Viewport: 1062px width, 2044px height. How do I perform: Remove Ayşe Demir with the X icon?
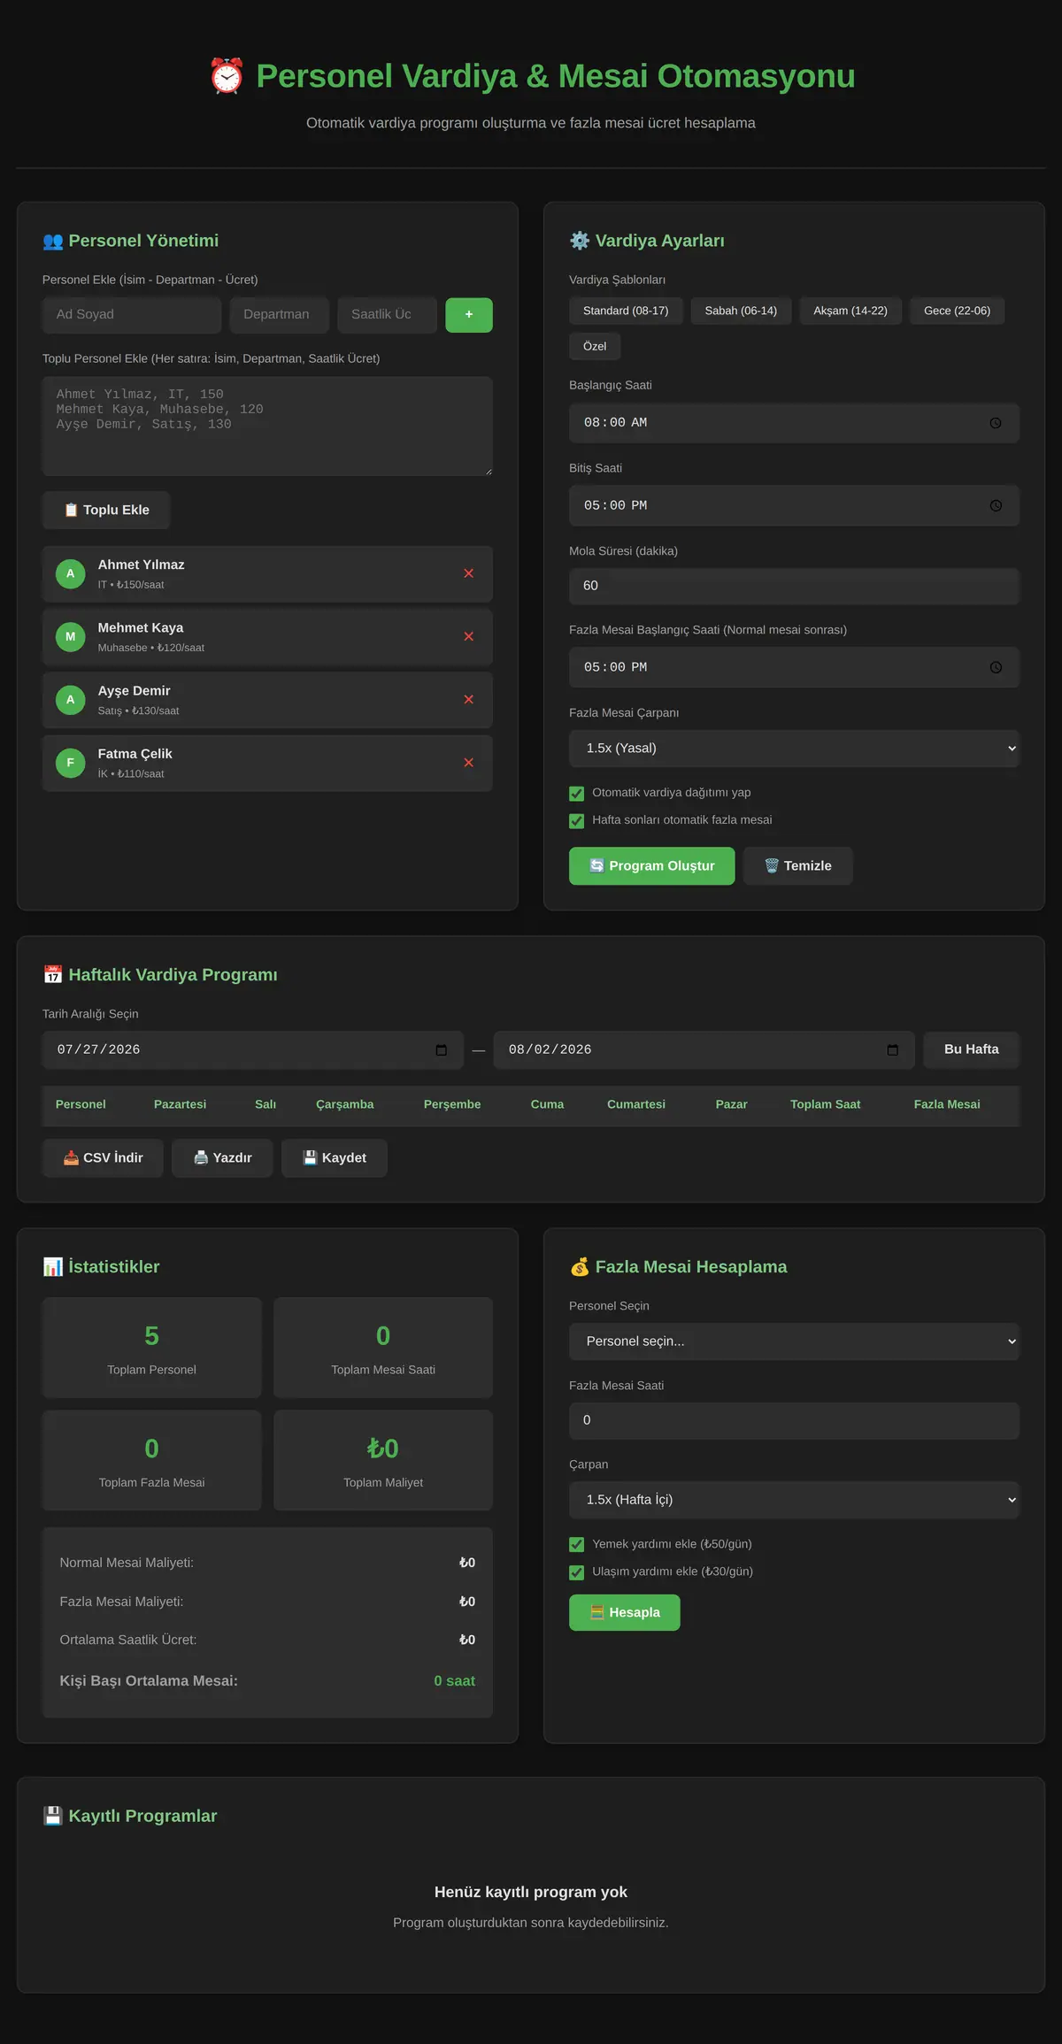[x=469, y=699]
